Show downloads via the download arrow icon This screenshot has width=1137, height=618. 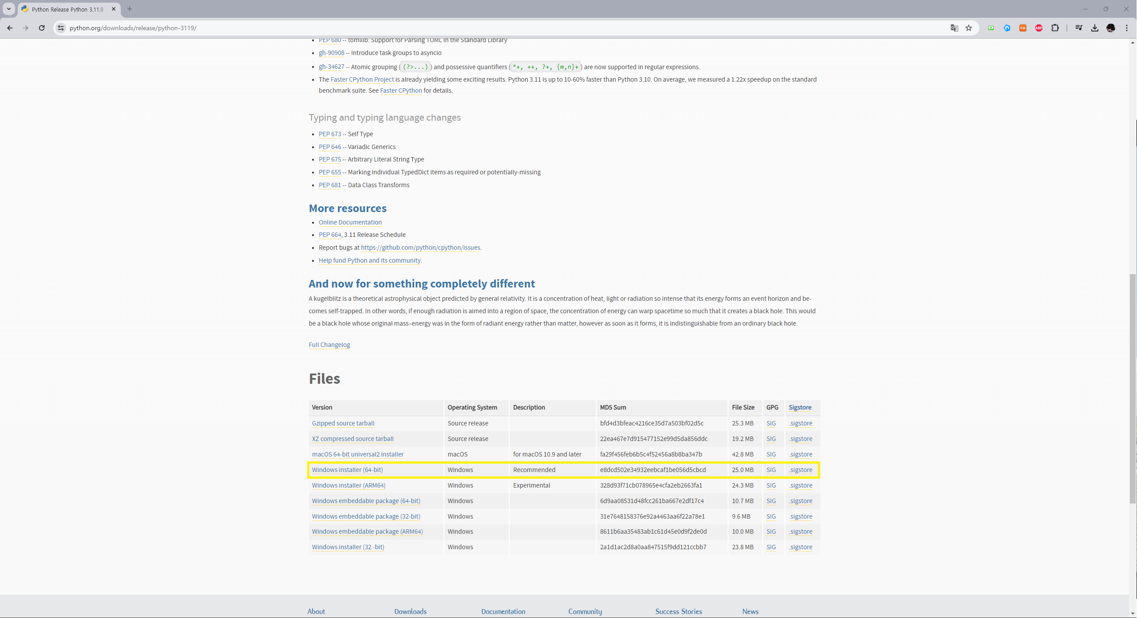click(1095, 28)
